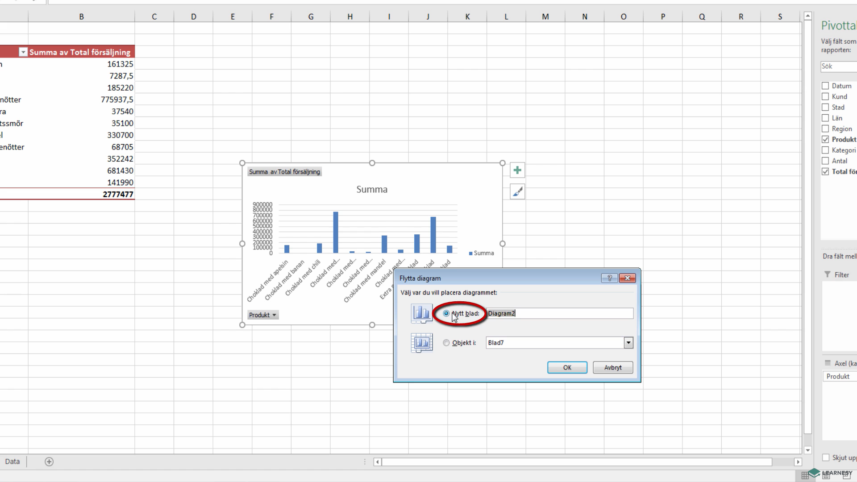Image resolution: width=857 pixels, height=482 pixels.
Task: Open help in the Flytta diagram dialog
Action: pyautogui.click(x=609, y=278)
